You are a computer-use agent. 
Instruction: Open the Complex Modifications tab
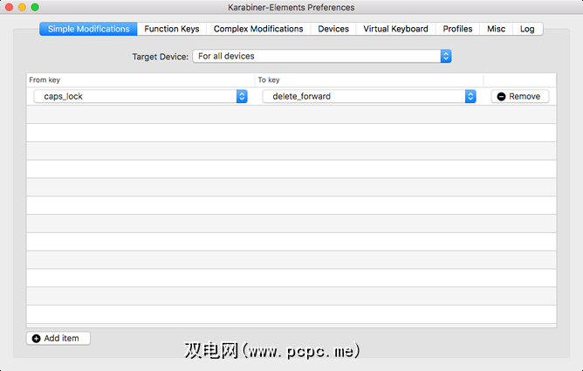tap(258, 29)
